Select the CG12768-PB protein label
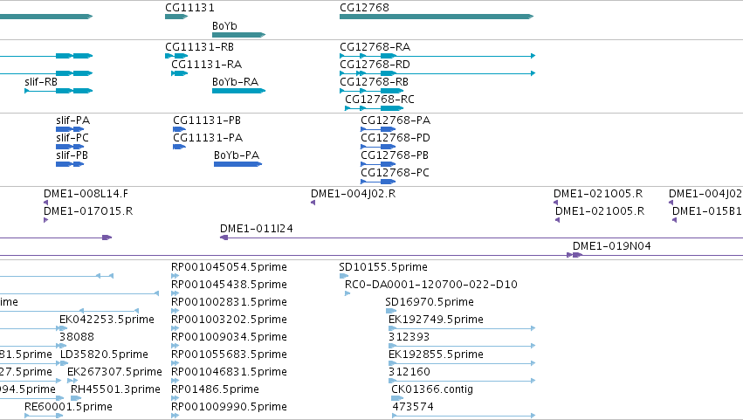Image resolution: width=743 pixels, height=420 pixels. [395, 155]
